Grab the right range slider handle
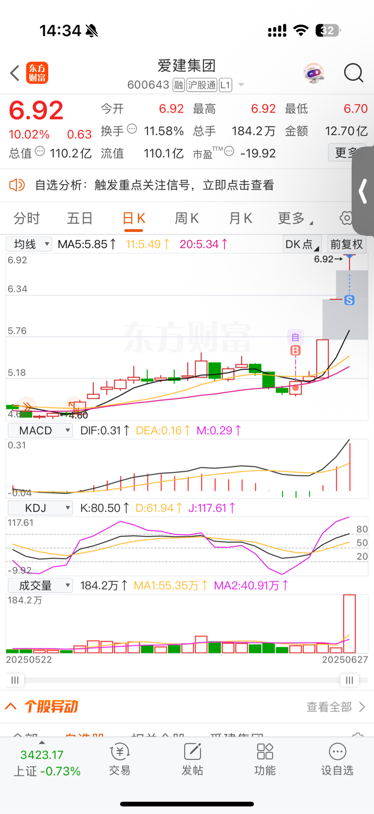The height and width of the screenshot is (814, 374). click(349, 680)
